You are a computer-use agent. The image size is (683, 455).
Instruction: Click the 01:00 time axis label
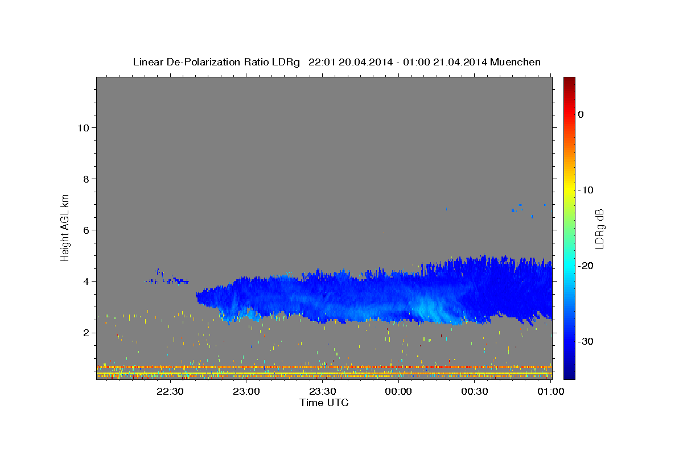tap(550, 391)
